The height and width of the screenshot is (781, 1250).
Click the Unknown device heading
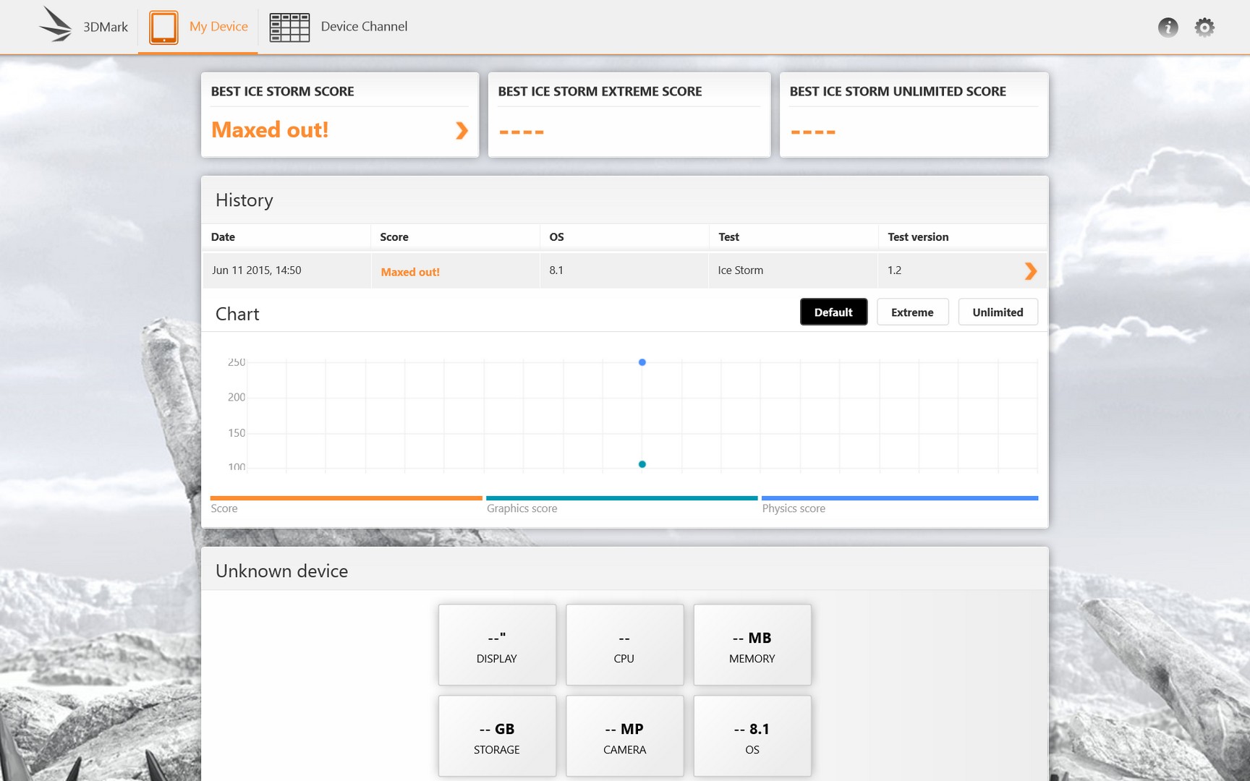281,571
